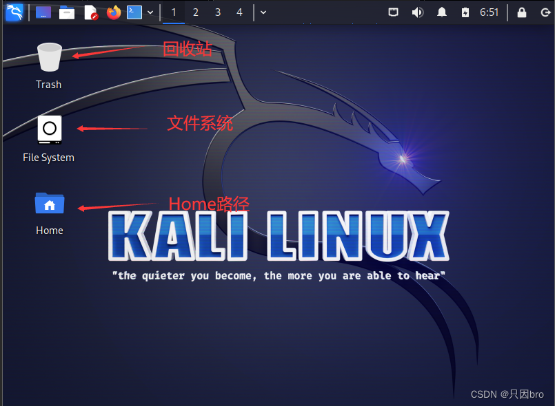Open the terminal emulator panel icon
Viewport: 555px width, 406px height.
point(134,12)
